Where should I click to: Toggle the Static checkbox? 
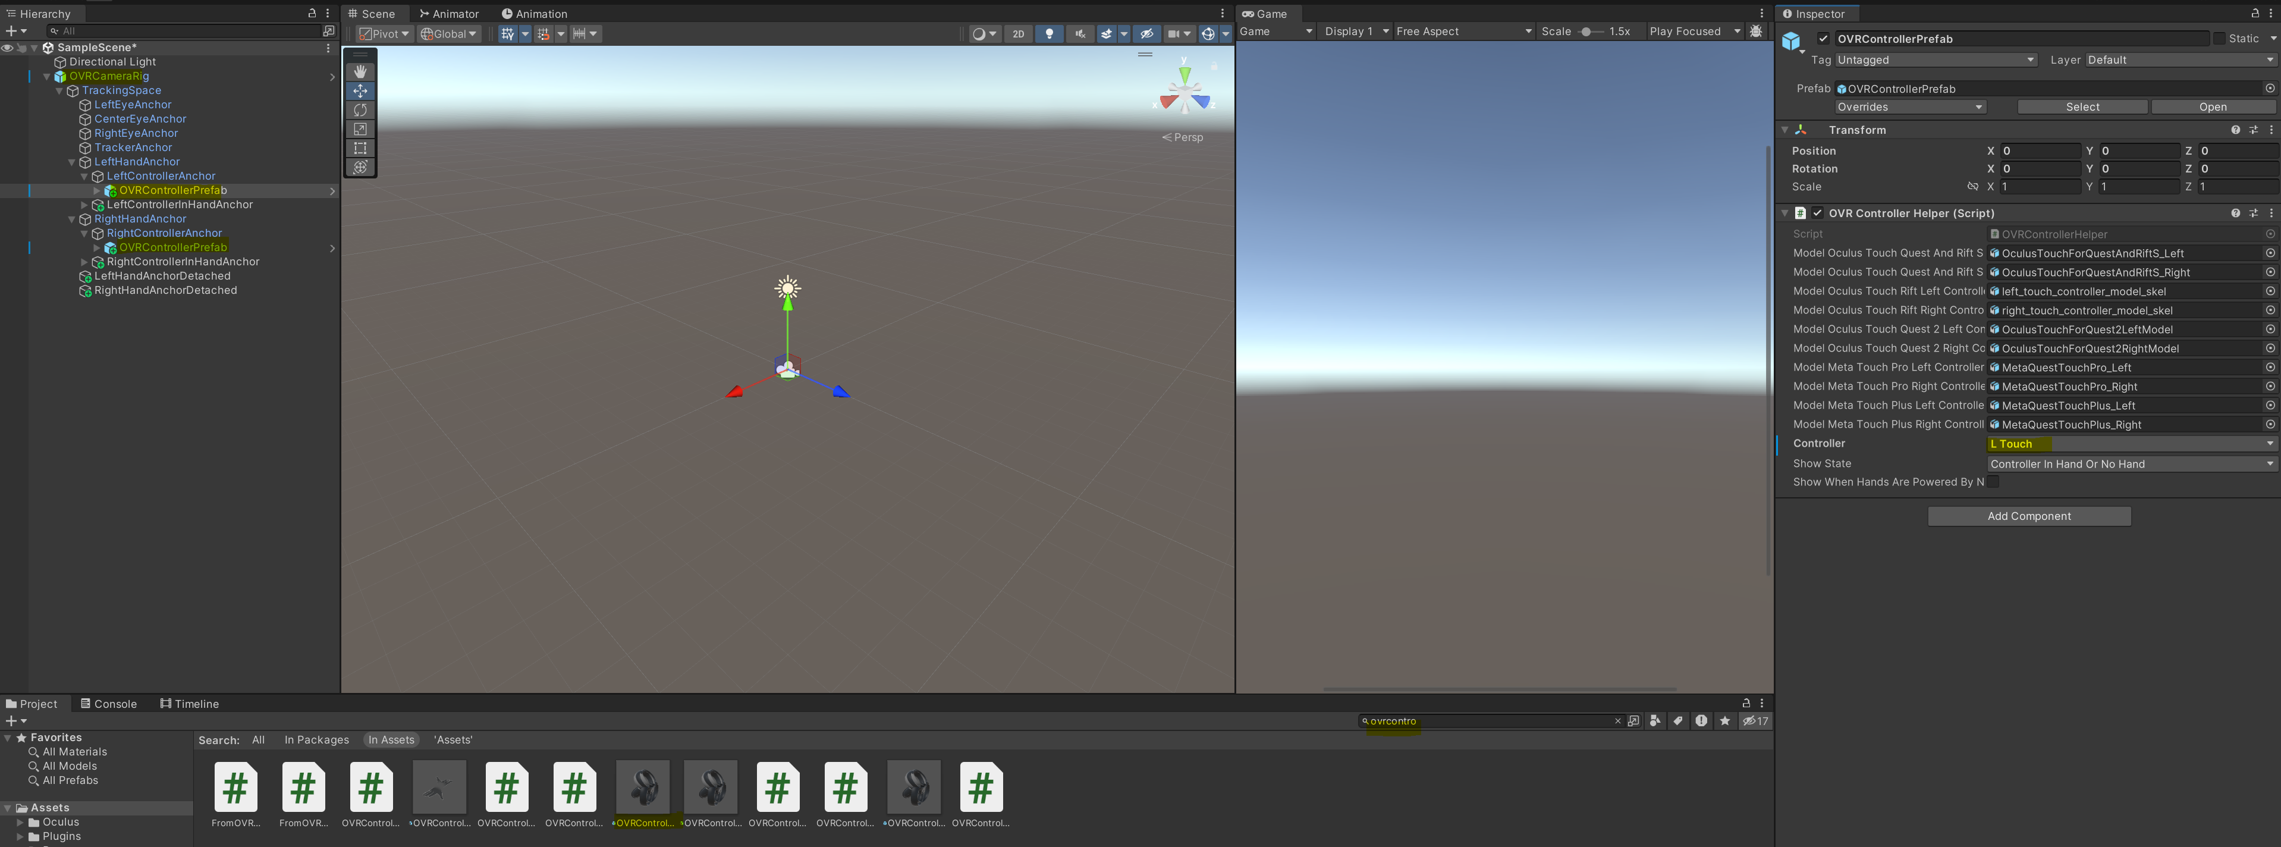pos(2219,38)
